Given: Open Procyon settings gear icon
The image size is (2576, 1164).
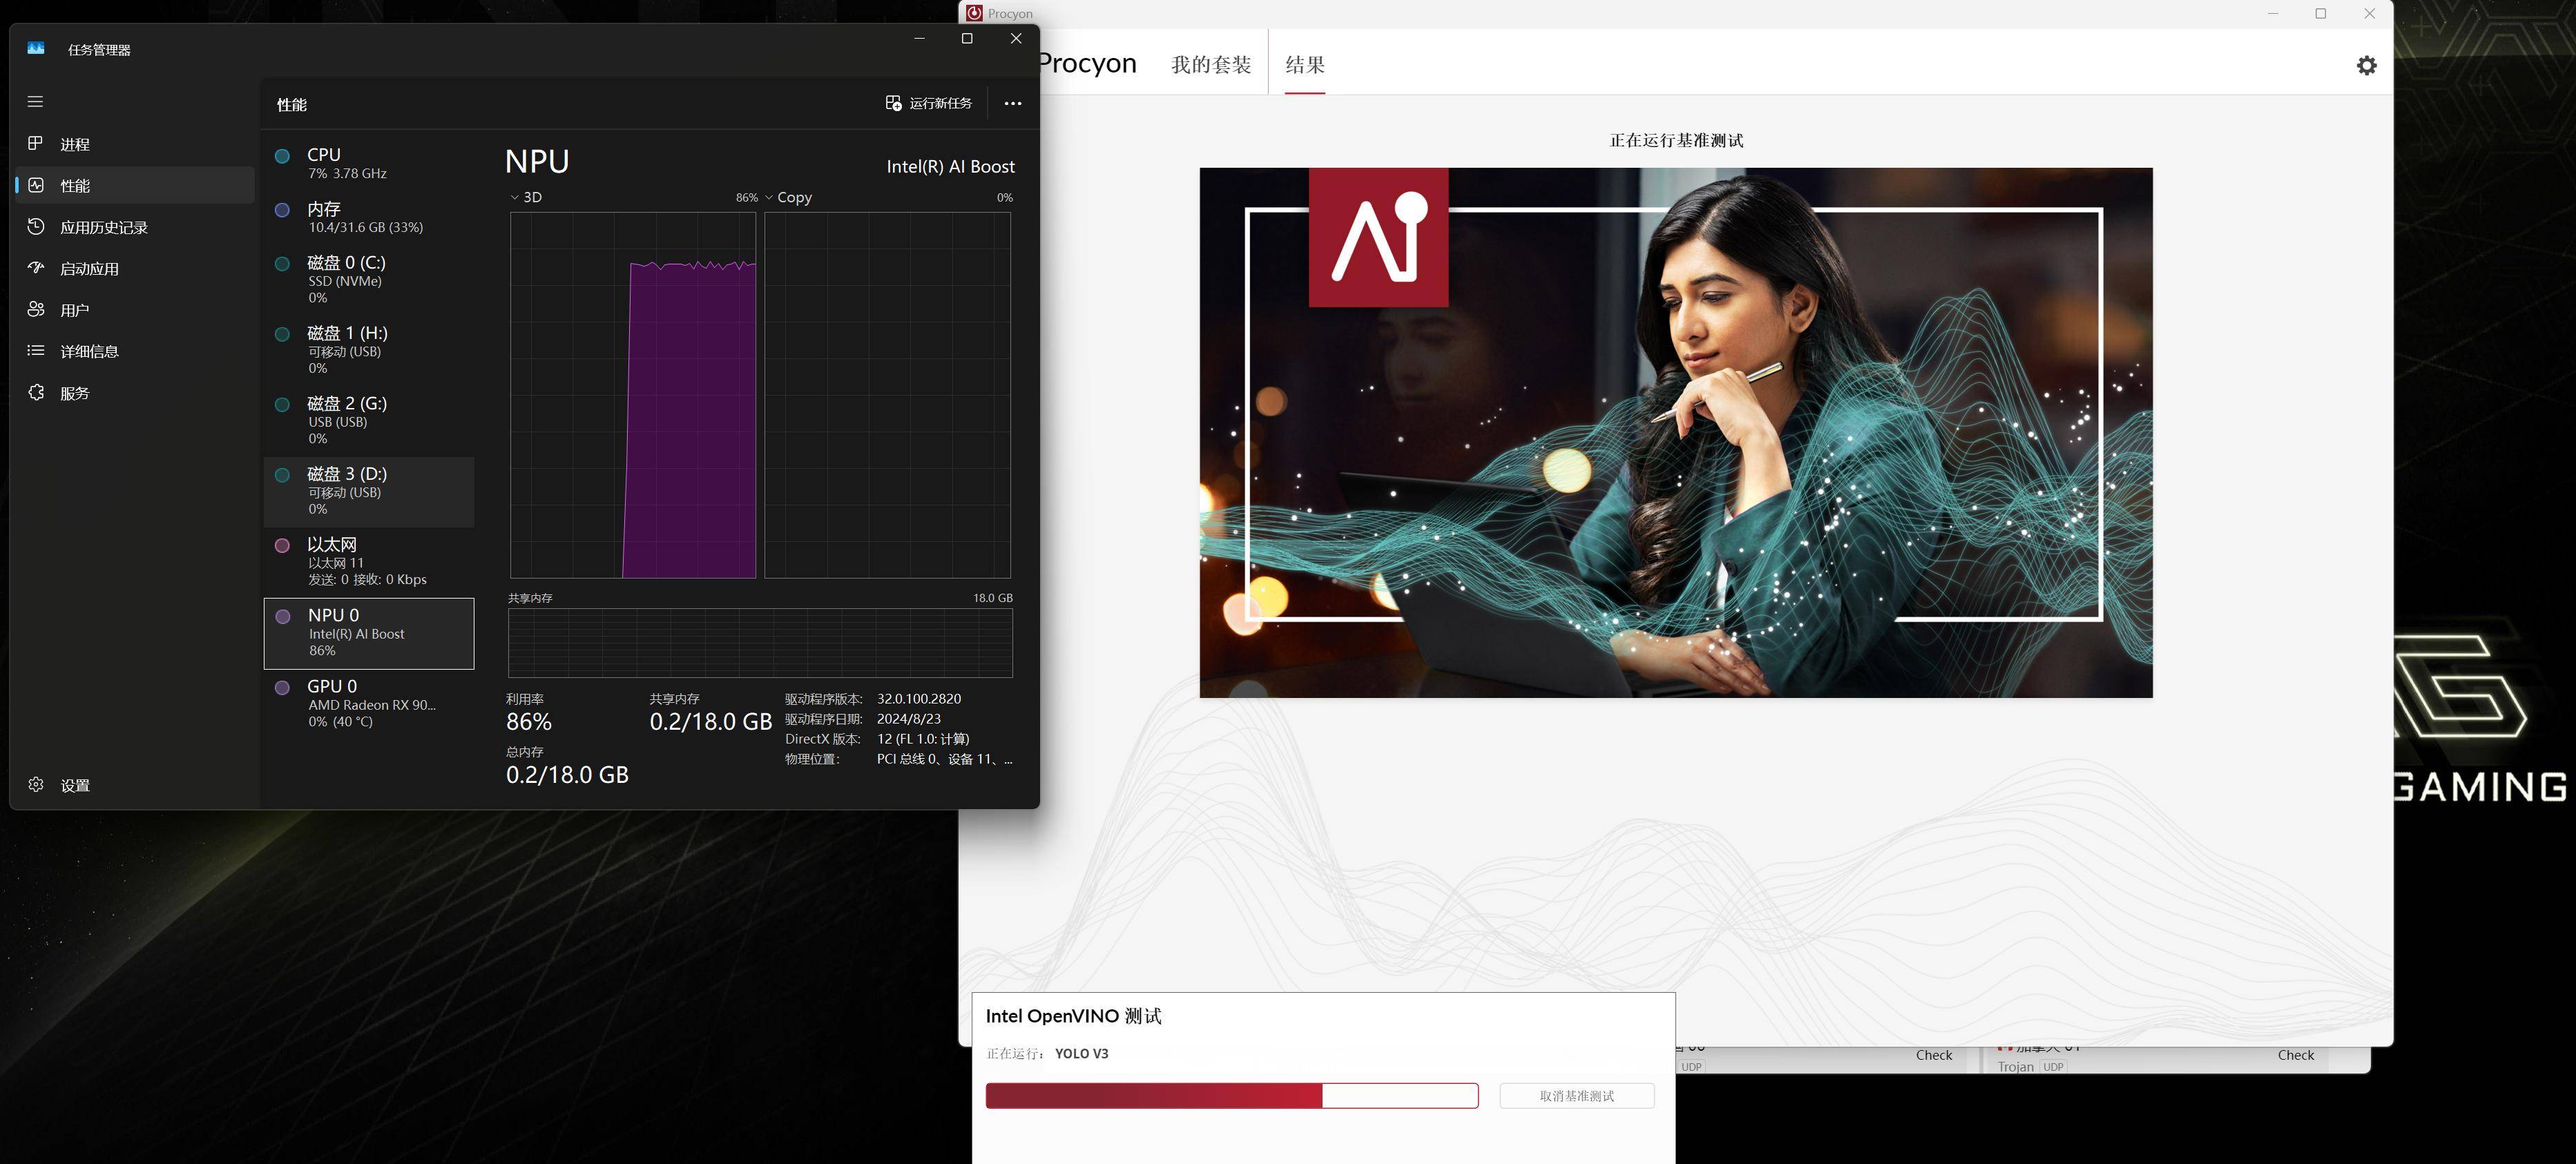Looking at the screenshot, I should (x=2366, y=66).
